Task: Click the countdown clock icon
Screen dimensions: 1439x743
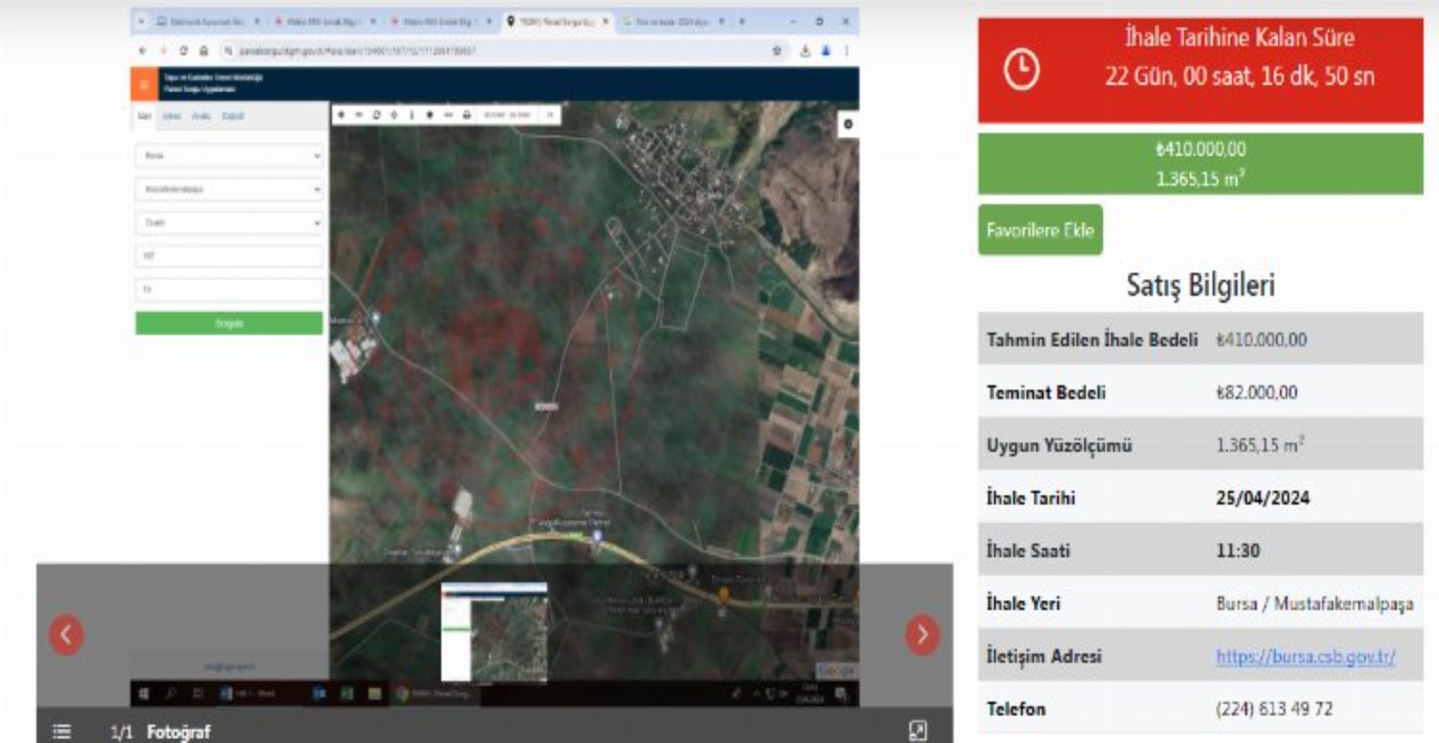Action: click(x=1021, y=70)
